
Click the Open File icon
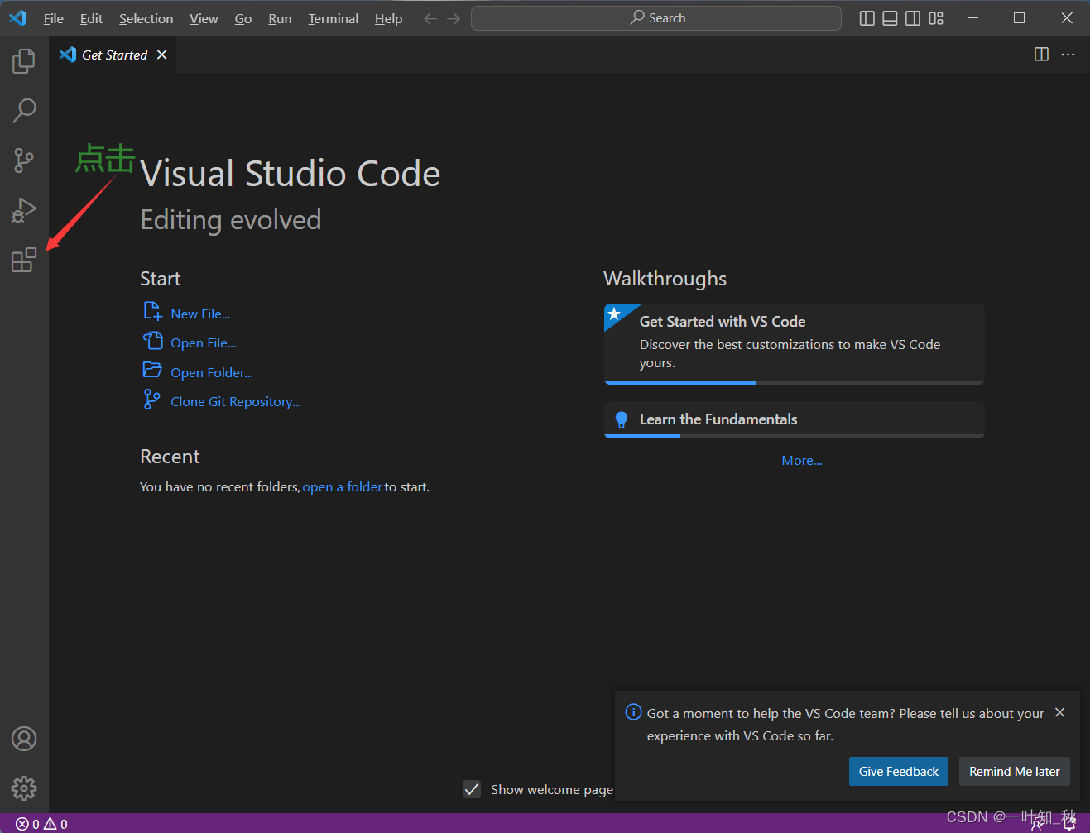tap(152, 341)
